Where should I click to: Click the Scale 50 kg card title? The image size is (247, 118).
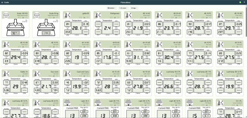pos(54,14)
